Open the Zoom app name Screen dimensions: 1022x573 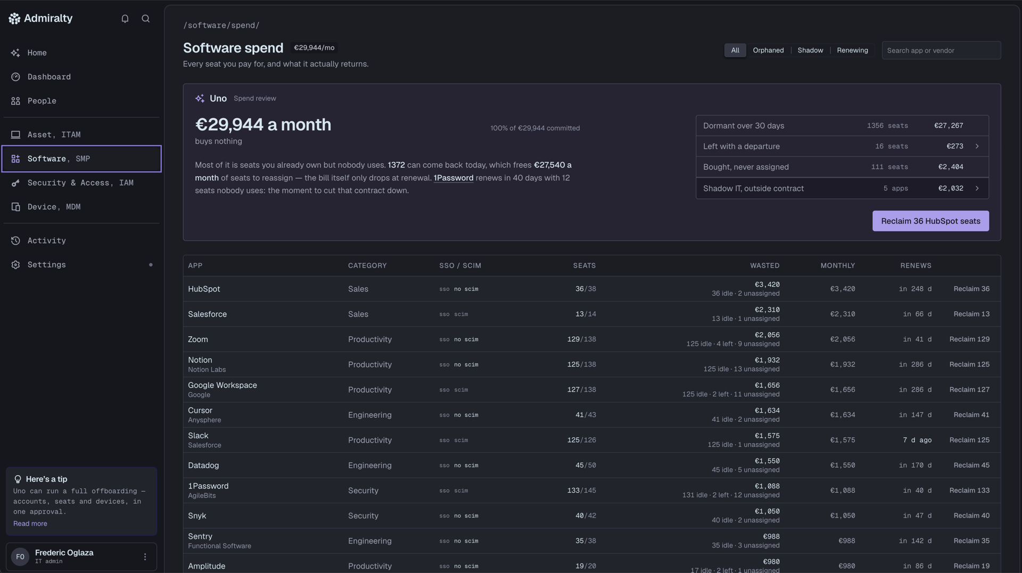(x=198, y=339)
